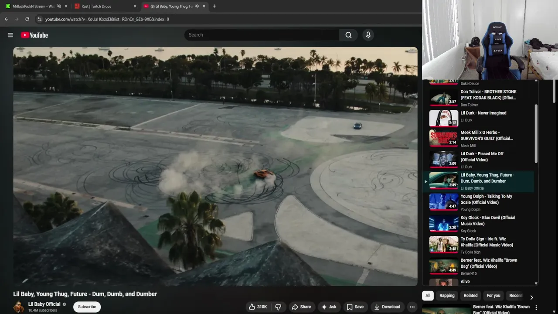Close the MrBackPackN Stream tab
Image resolution: width=558 pixels, height=314 pixels.
point(66,6)
